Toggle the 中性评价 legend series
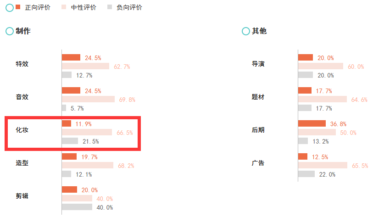 pos(84,7)
